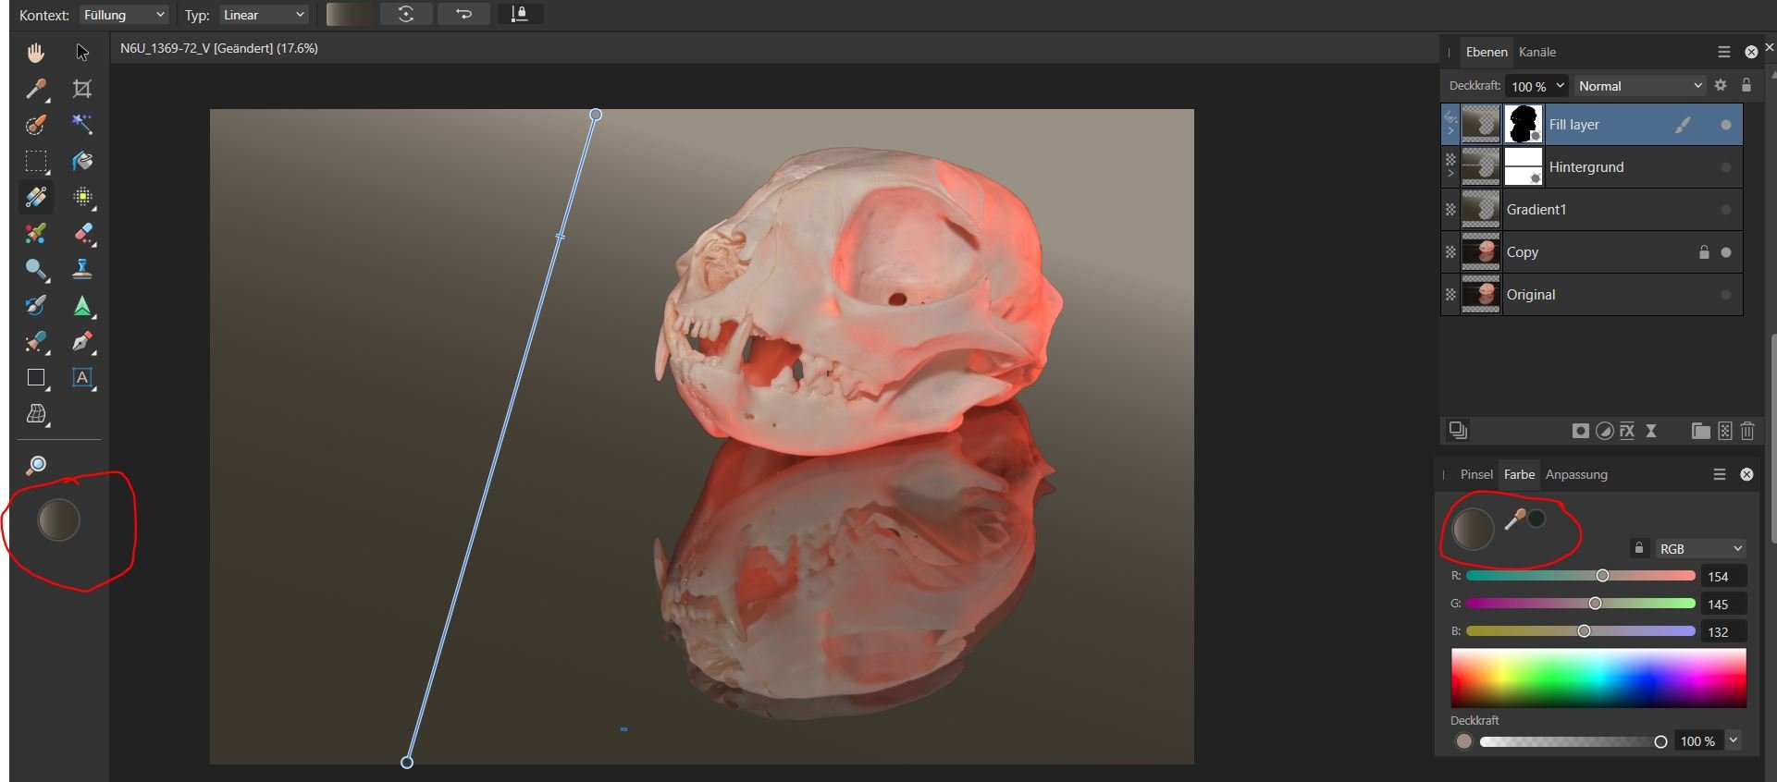This screenshot has height=782, width=1777.
Task: Select the Crop tool
Action: pyautogui.click(x=82, y=89)
